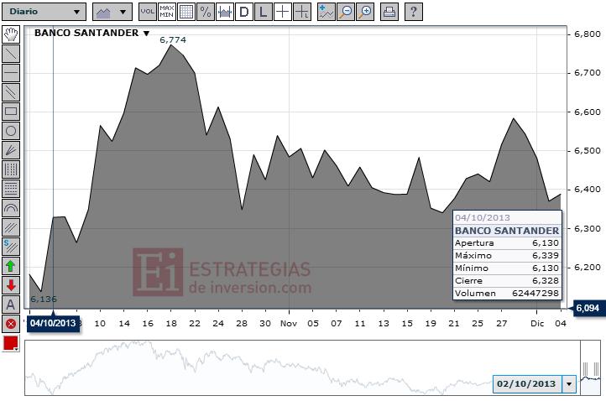Toggle the VOL volume button

(148, 12)
